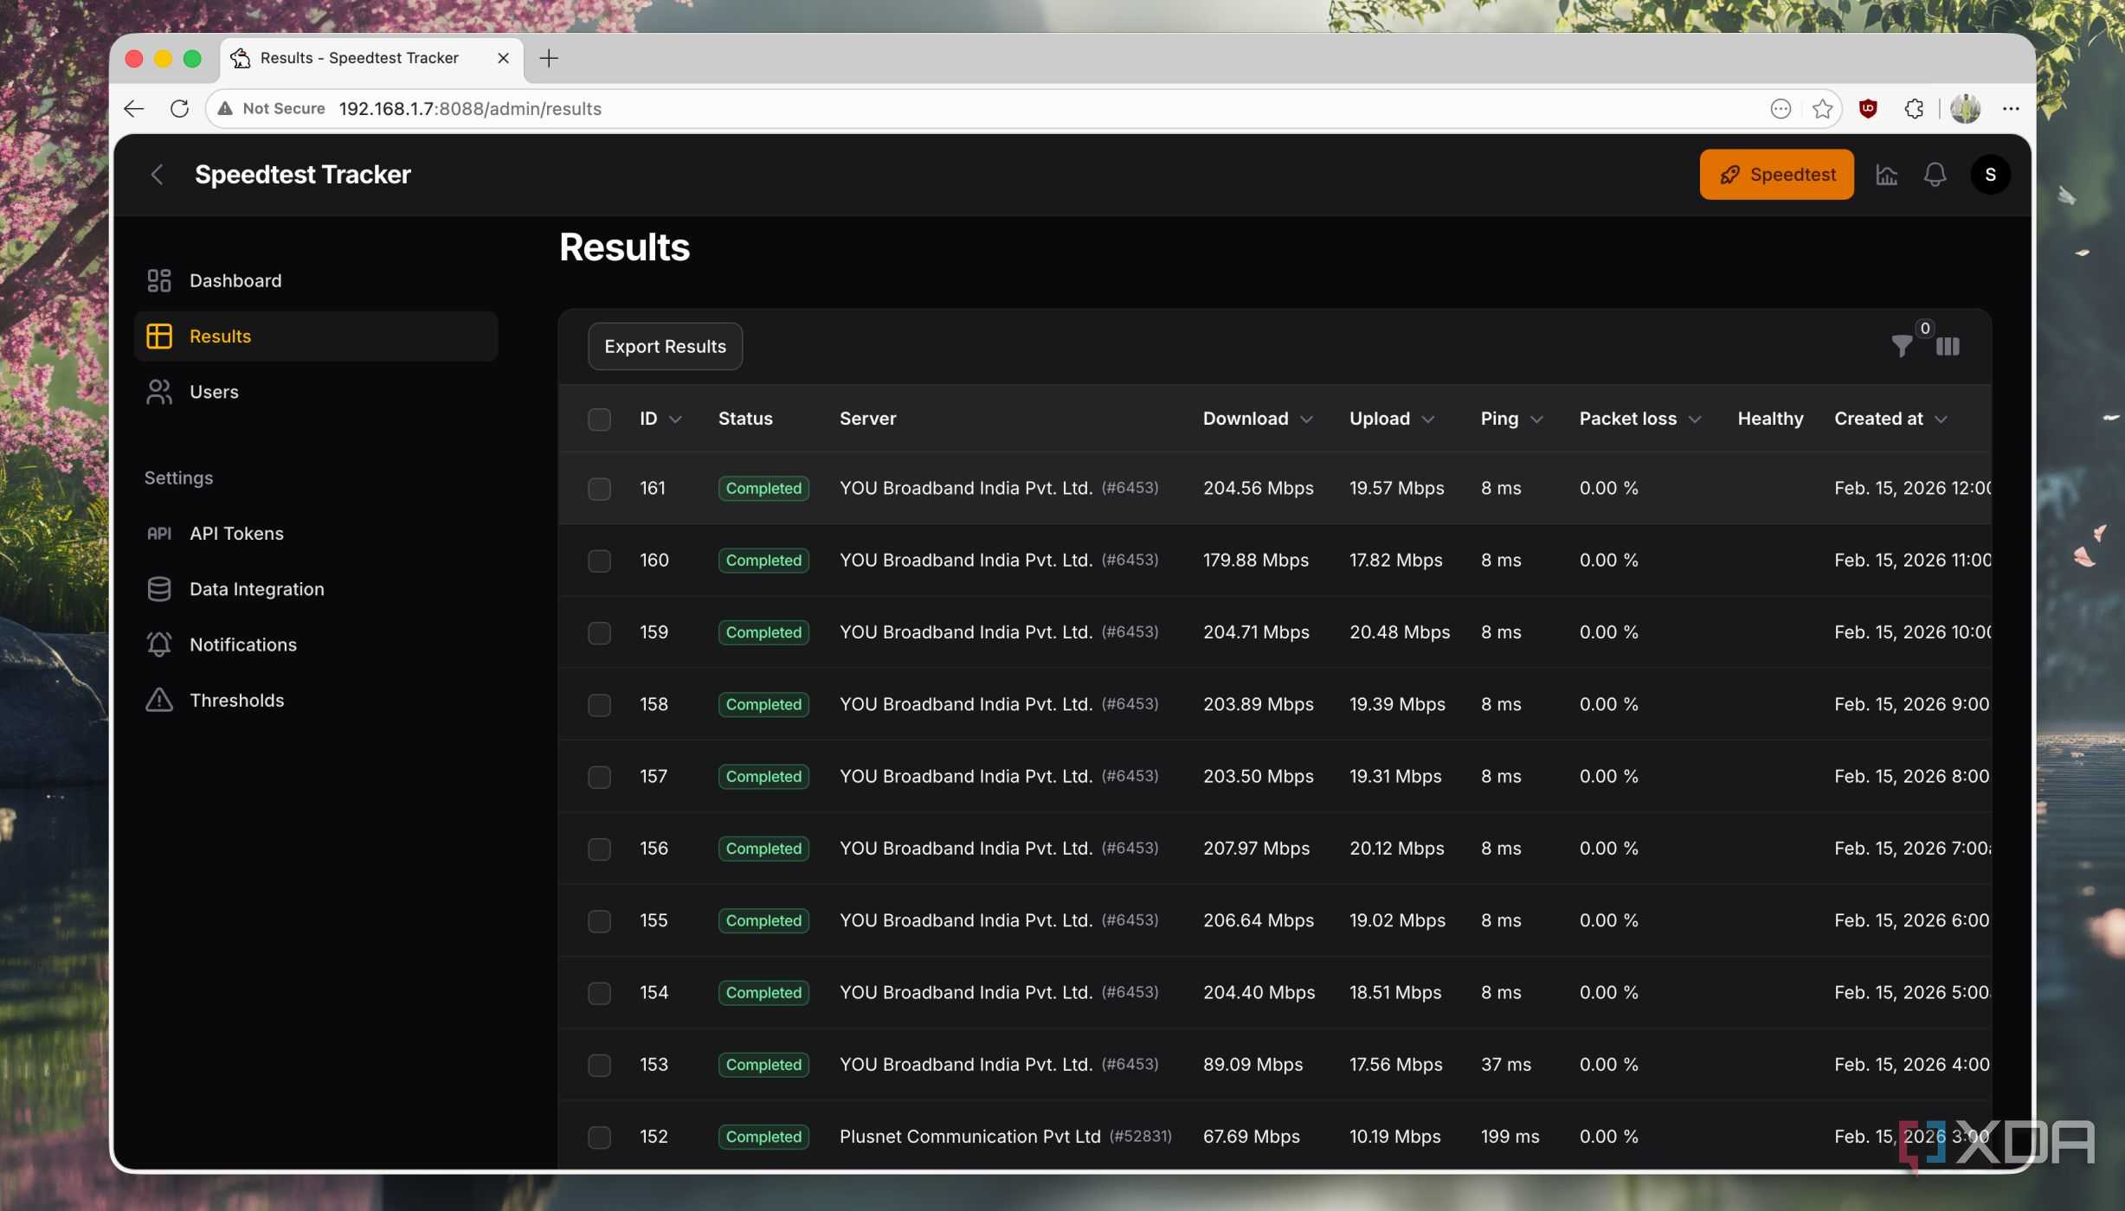The image size is (2125, 1211).
Task: Go back using browser back arrow
Action: pos(134,109)
